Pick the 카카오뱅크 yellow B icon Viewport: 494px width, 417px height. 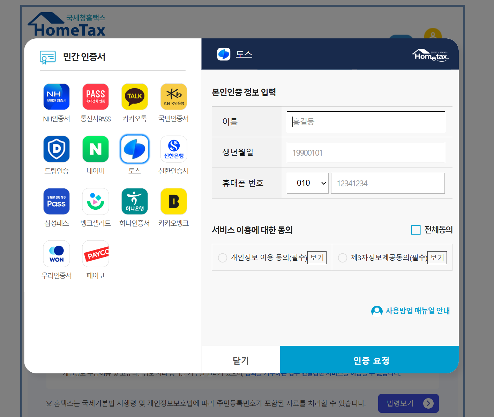point(174,201)
